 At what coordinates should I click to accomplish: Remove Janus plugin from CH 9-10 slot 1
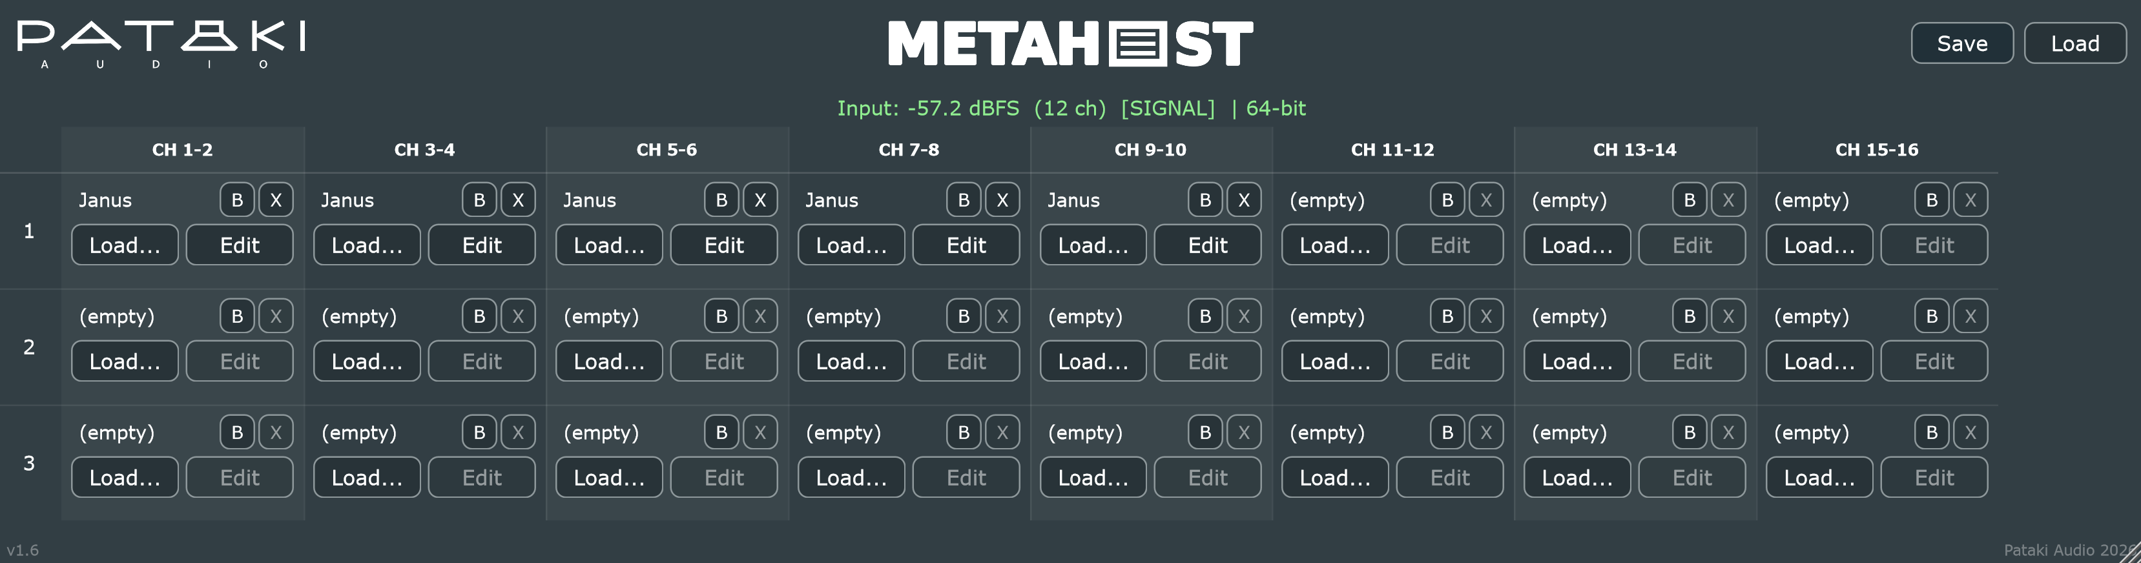point(1243,200)
